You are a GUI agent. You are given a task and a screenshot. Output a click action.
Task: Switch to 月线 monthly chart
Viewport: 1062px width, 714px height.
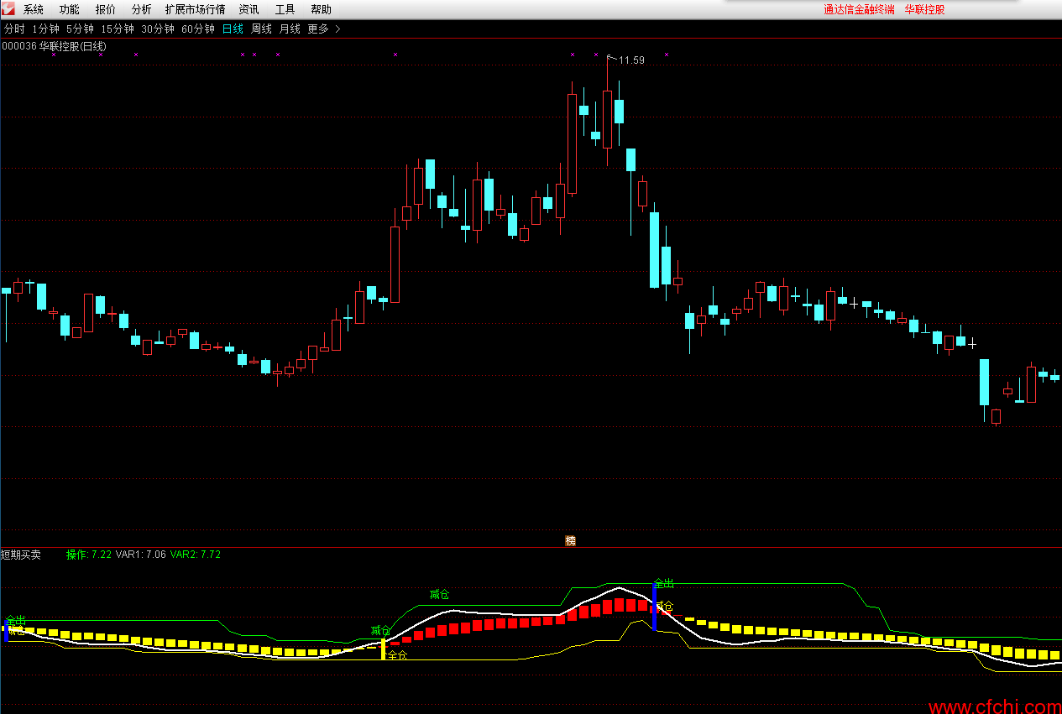point(290,29)
